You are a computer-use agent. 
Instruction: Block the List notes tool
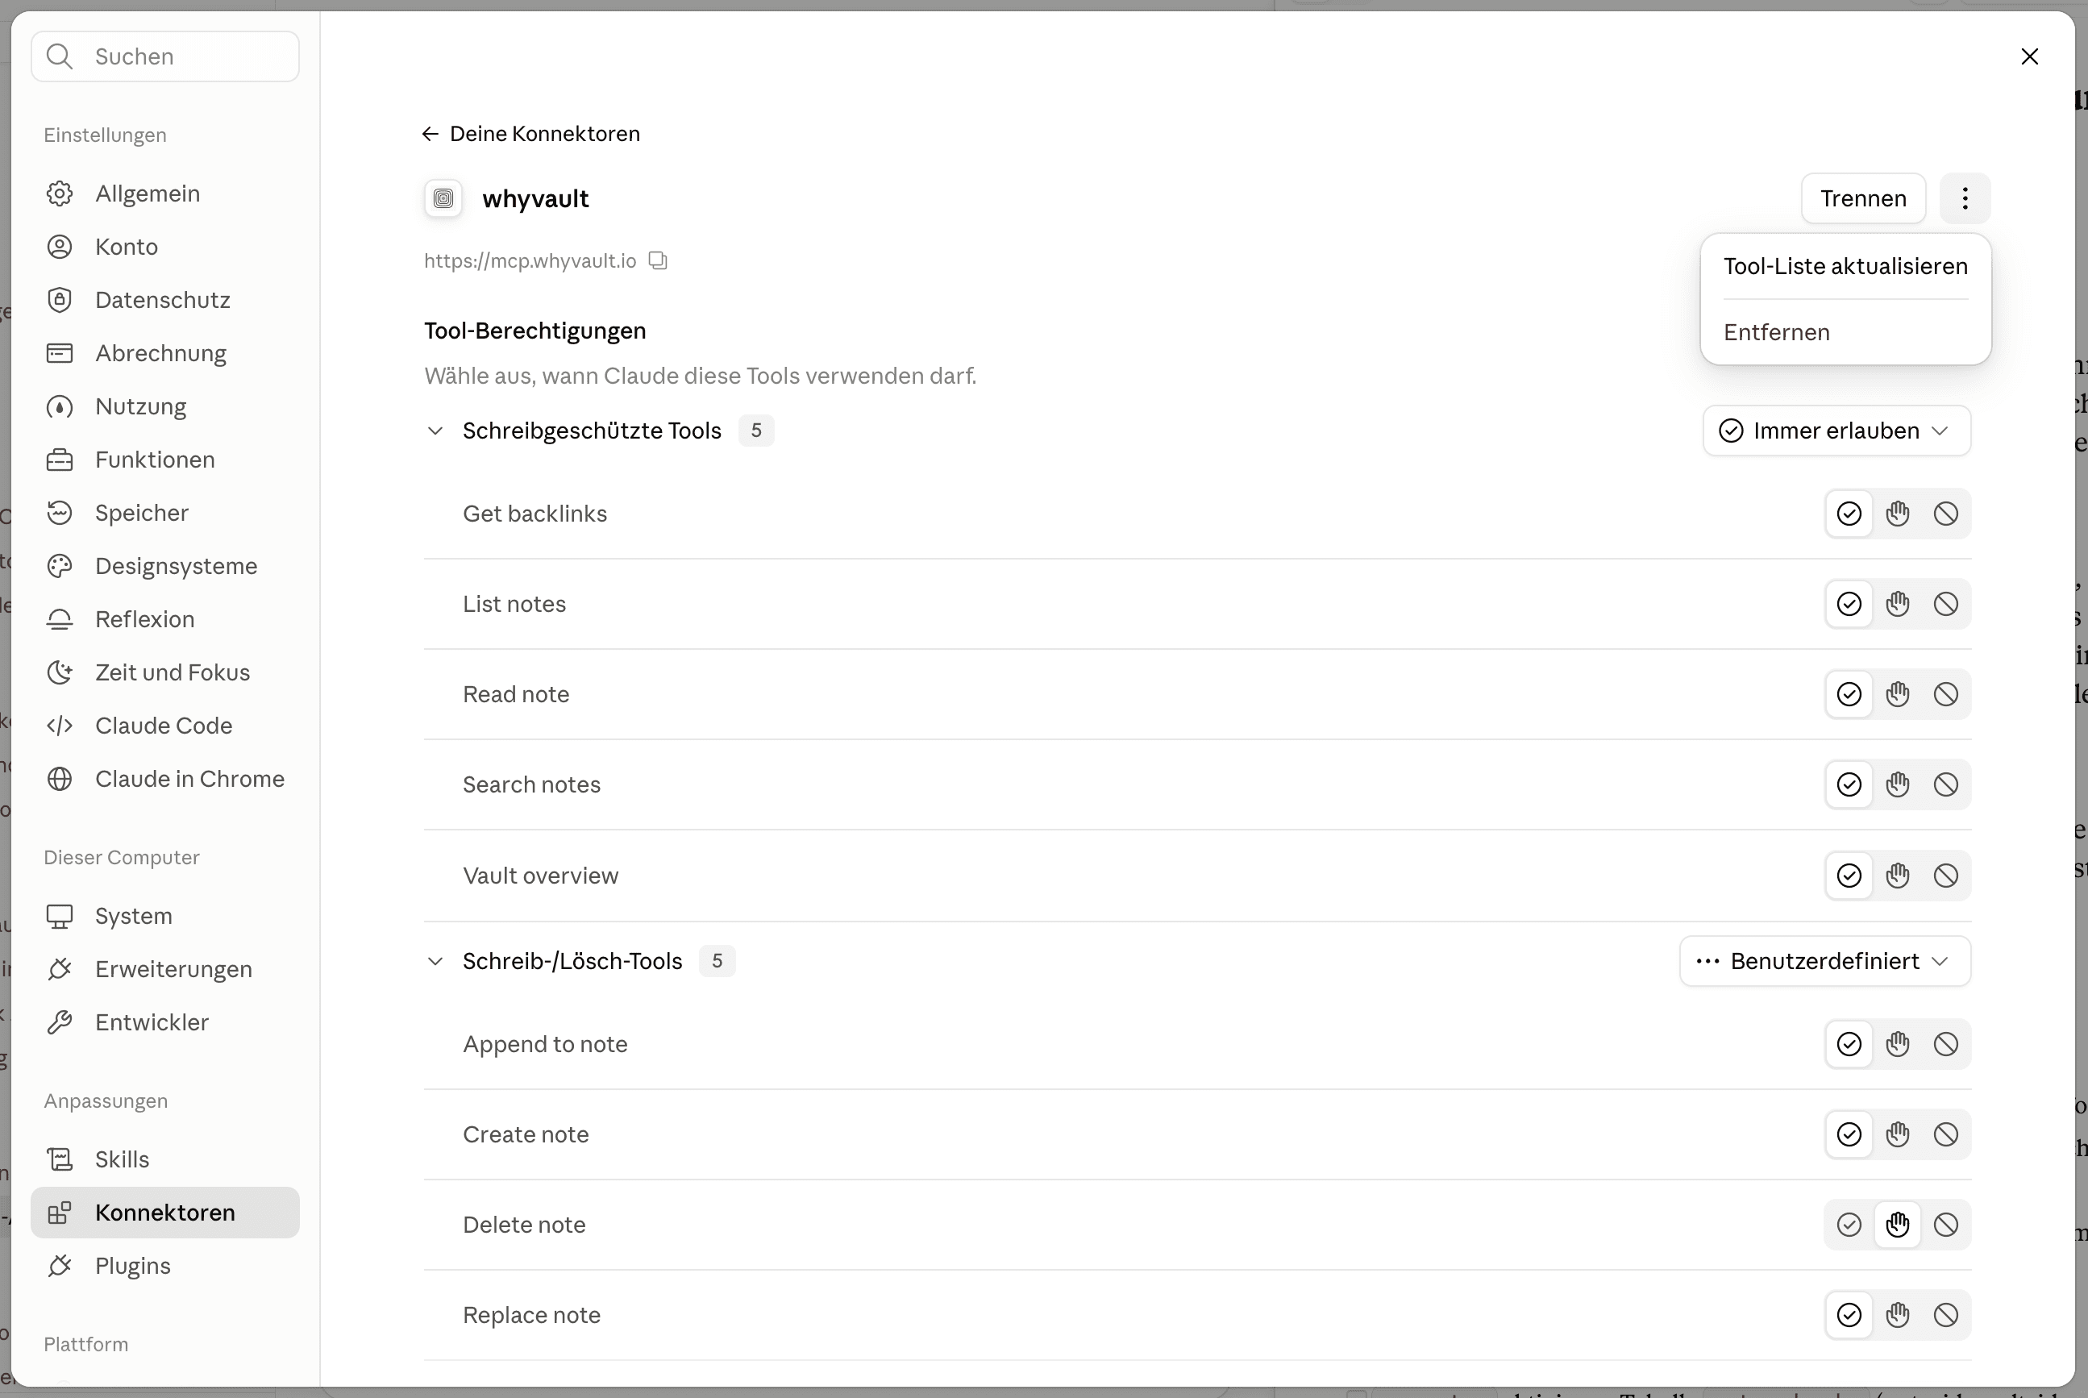click(x=1945, y=604)
